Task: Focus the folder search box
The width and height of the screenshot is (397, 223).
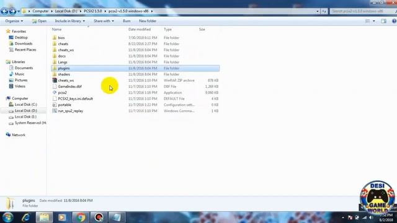Action: [362, 11]
